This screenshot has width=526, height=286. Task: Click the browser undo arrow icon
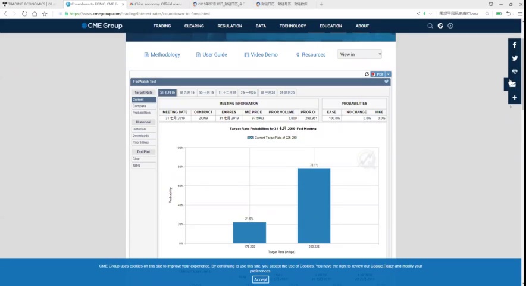point(508,14)
